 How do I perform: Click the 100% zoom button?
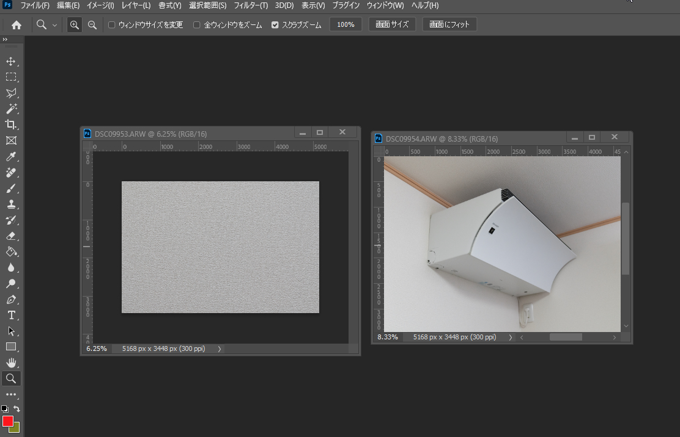(346, 25)
